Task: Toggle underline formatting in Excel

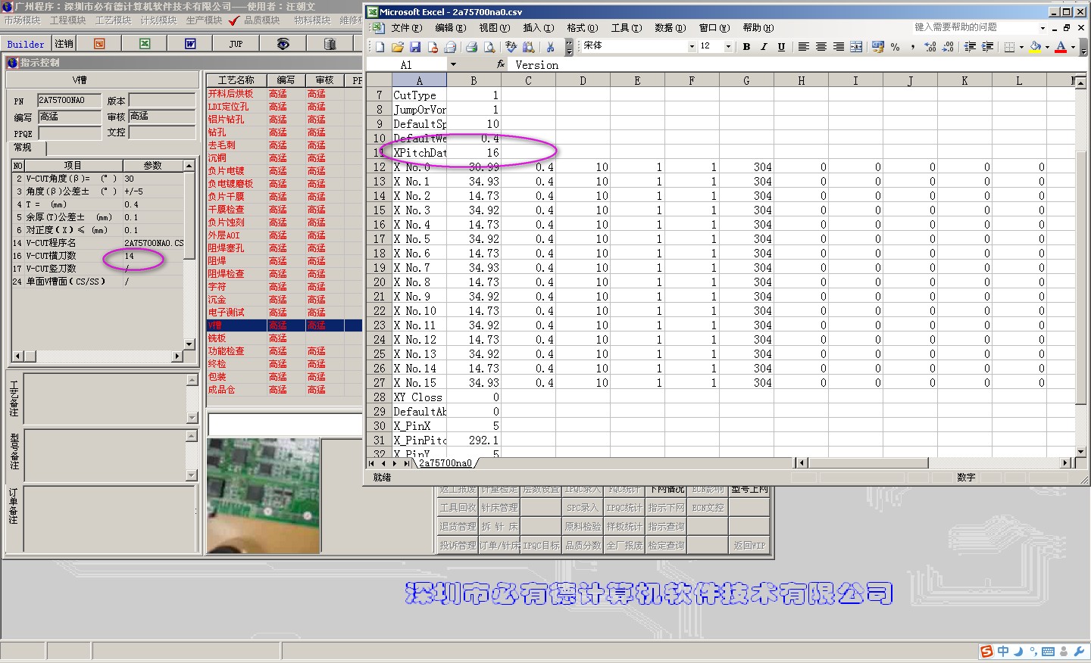Action: pyautogui.click(x=781, y=47)
